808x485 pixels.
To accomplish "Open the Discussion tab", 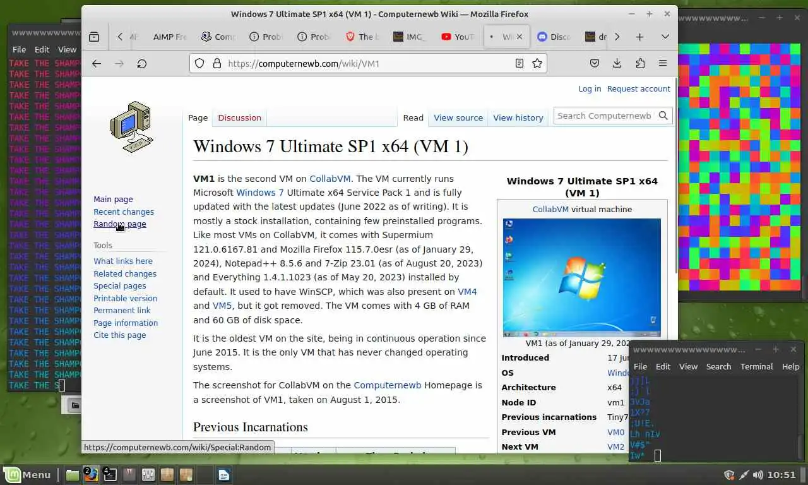I will tap(239, 117).
